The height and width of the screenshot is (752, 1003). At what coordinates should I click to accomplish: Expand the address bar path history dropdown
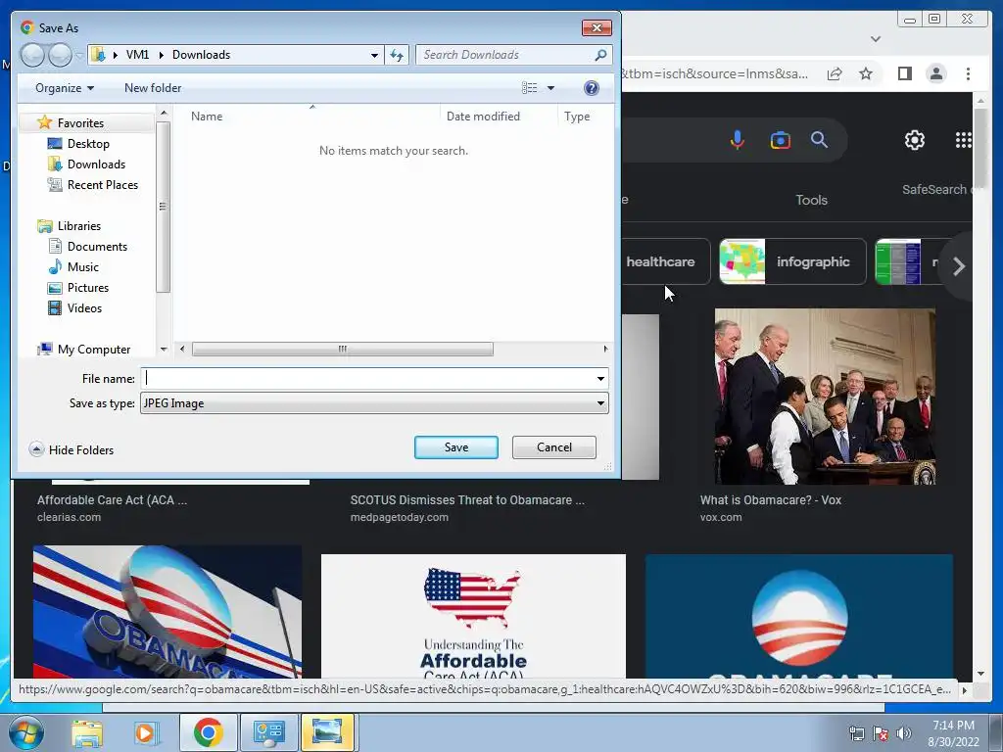374,55
